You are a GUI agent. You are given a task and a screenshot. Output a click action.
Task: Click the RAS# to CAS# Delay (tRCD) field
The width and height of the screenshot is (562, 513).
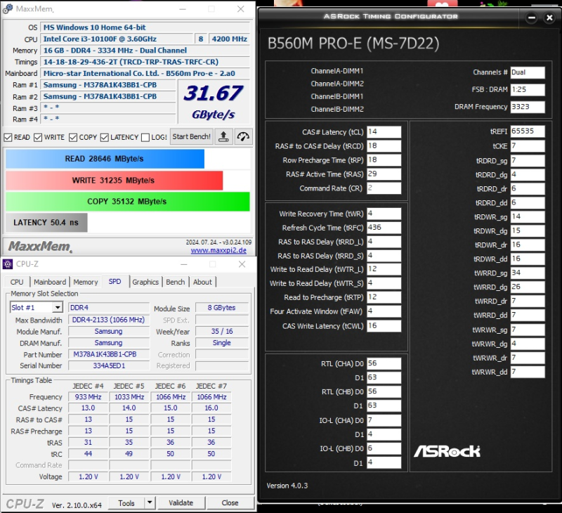384,146
